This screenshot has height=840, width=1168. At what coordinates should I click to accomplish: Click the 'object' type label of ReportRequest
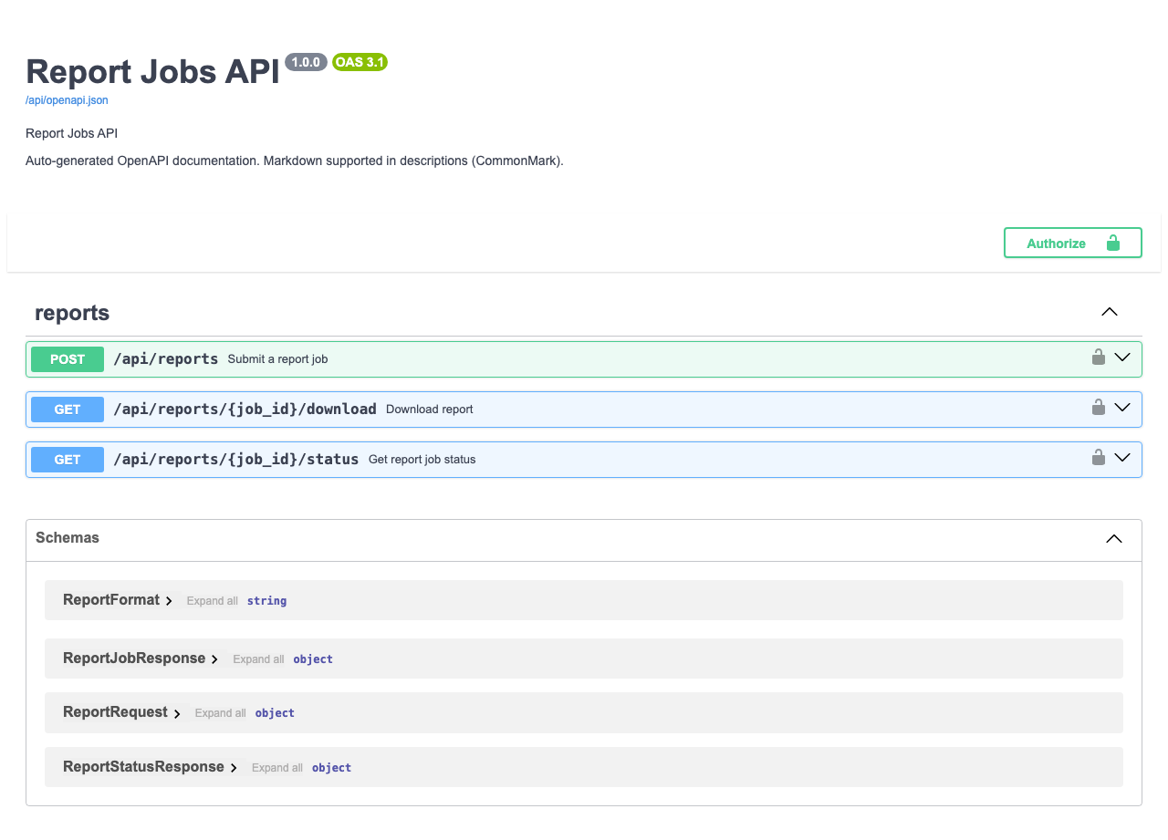(x=275, y=713)
